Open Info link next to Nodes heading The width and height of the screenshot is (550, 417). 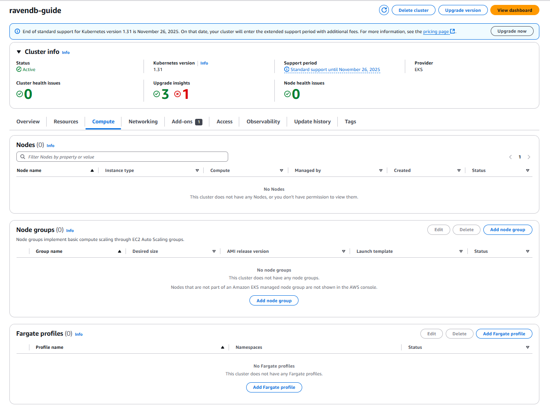point(50,146)
